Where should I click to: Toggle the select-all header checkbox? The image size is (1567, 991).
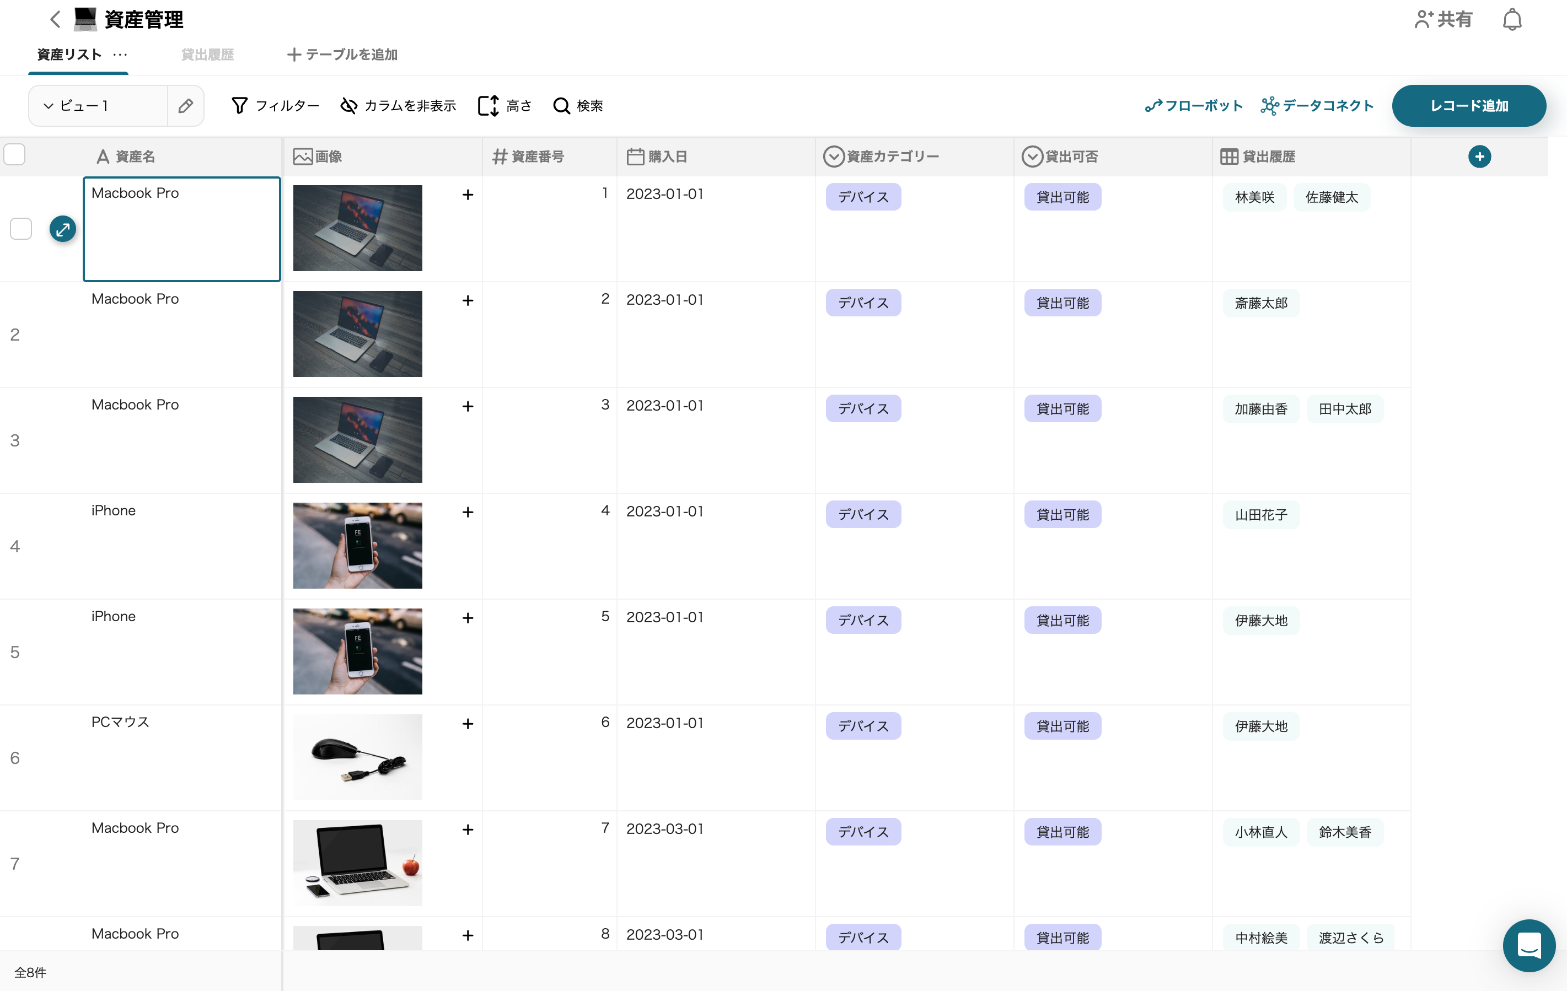click(x=14, y=155)
